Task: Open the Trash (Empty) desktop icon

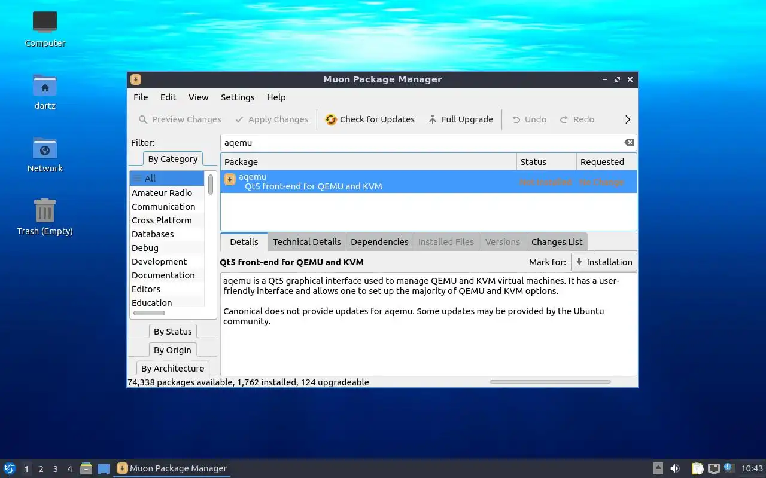Action: click(x=45, y=217)
